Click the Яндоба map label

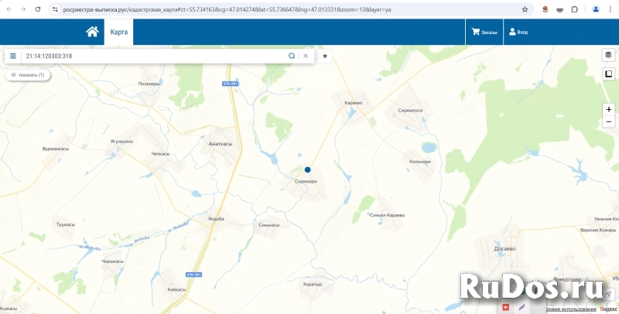[216, 219]
